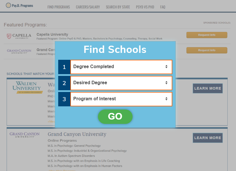236x171 pixels.
Task: Click the Online Programs subheading under Grand Canyon
Action: (62, 141)
